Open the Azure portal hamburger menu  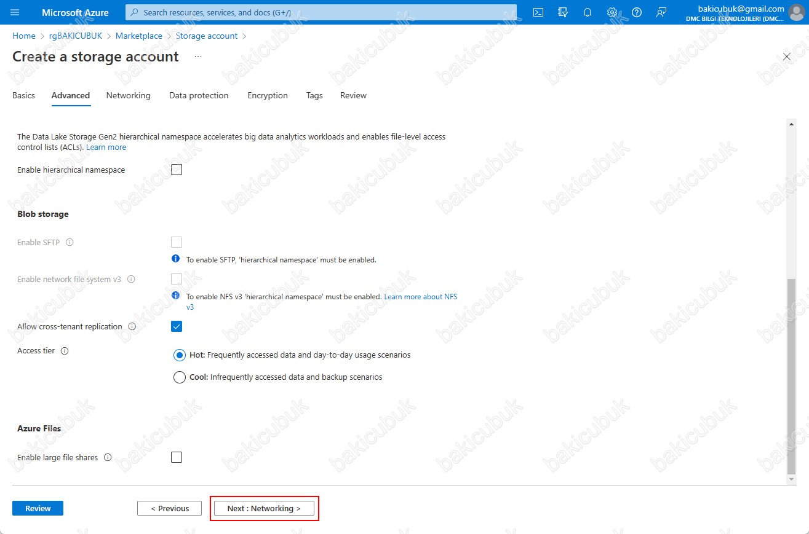[15, 12]
